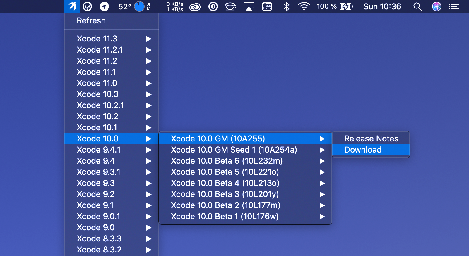Open the Xcode 9.0.1 menu item
This screenshot has height=256, width=469.
(112, 217)
